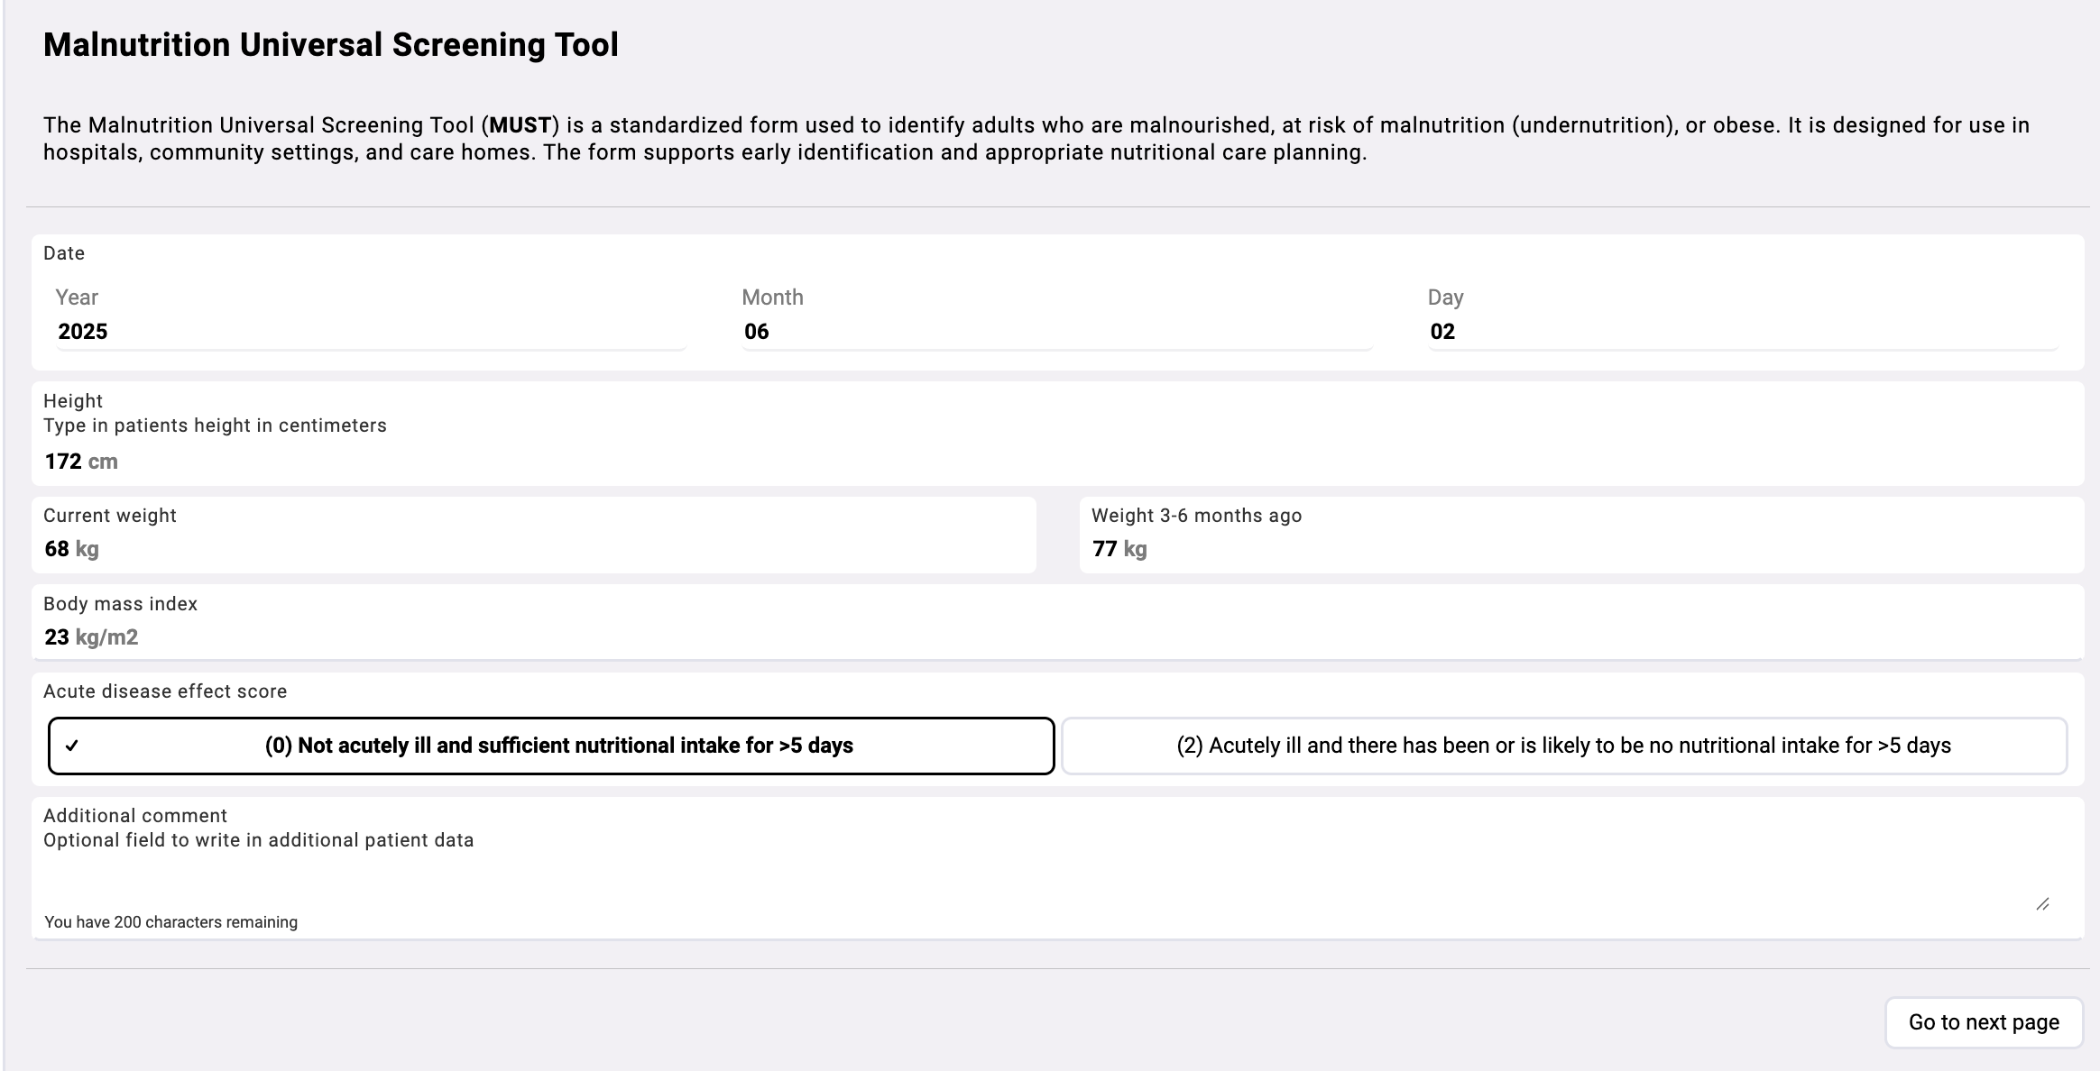Click the Day field showing 02
This screenshot has height=1071, width=2100.
click(x=1743, y=332)
